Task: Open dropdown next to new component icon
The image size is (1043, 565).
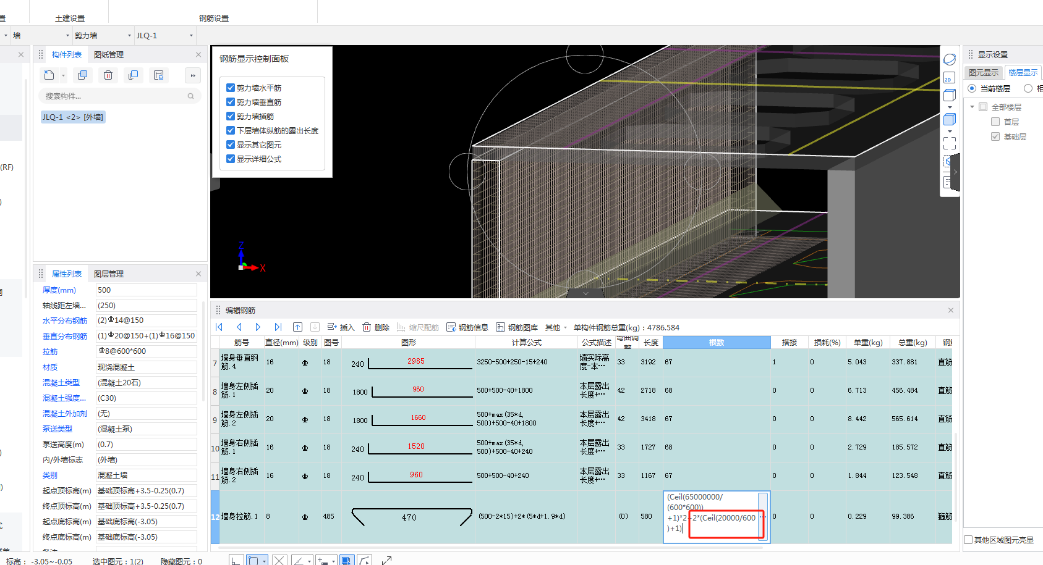Action: click(63, 75)
